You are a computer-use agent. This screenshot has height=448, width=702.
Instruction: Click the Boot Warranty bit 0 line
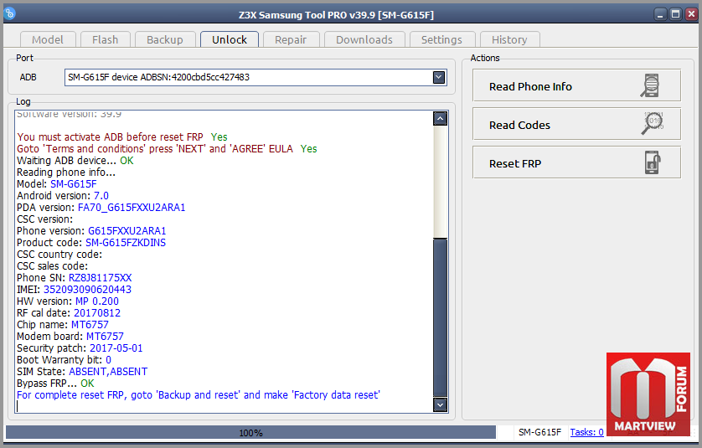(x=64, y=360)
